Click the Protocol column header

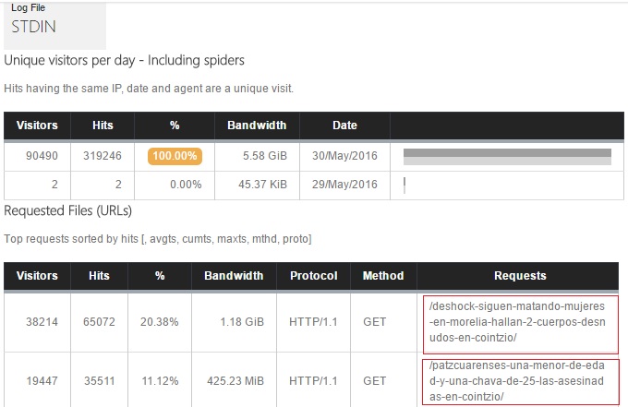pyautogui.click(x=314, y=276)
